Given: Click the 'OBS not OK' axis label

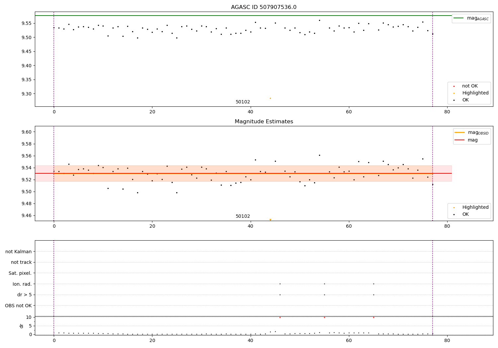Looking at the screenshot, I should 18,306.
